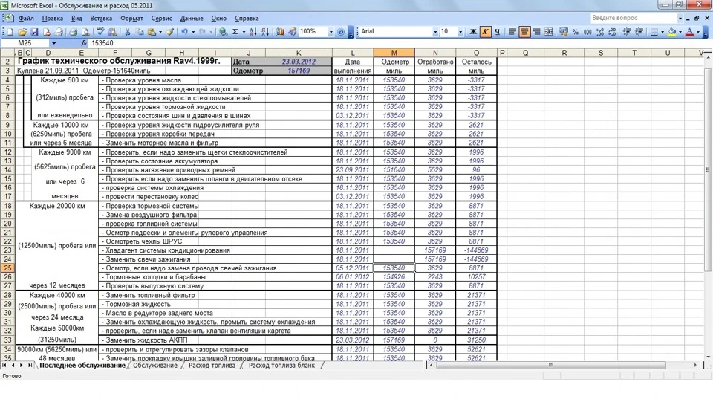Apply Percent style format

(x=576, y=32)
